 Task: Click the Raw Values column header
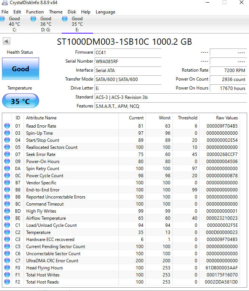(219, 118)
